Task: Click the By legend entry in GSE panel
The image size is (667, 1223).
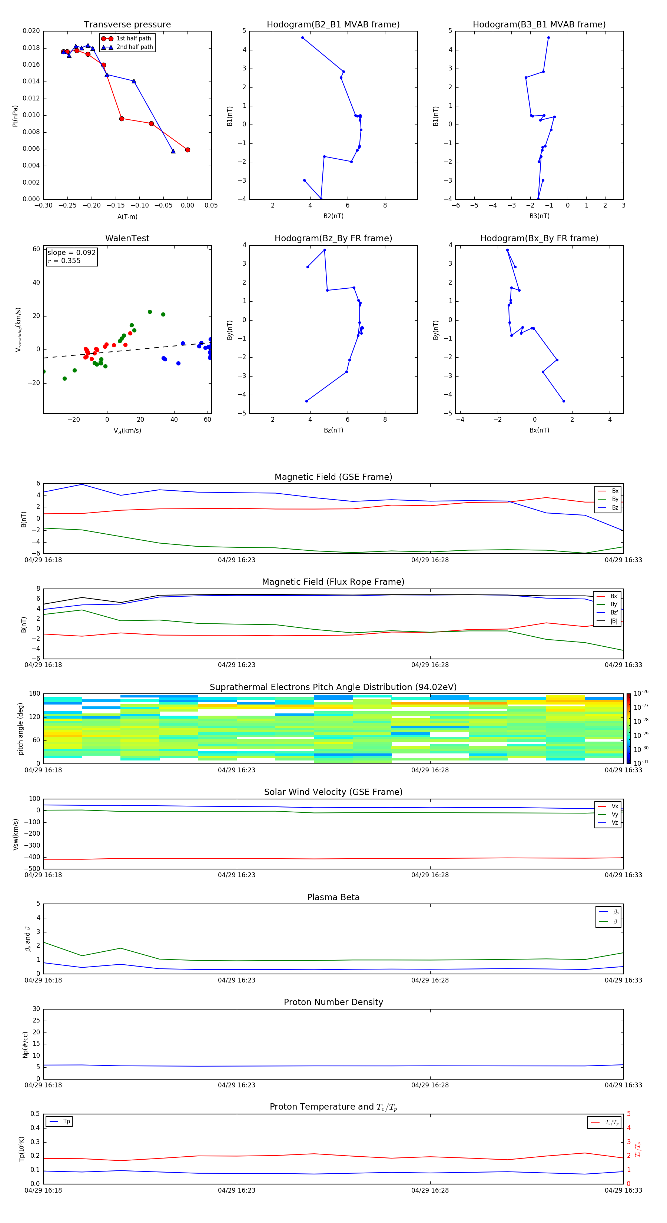Action: pyautogui.click(x=608, y=499)
